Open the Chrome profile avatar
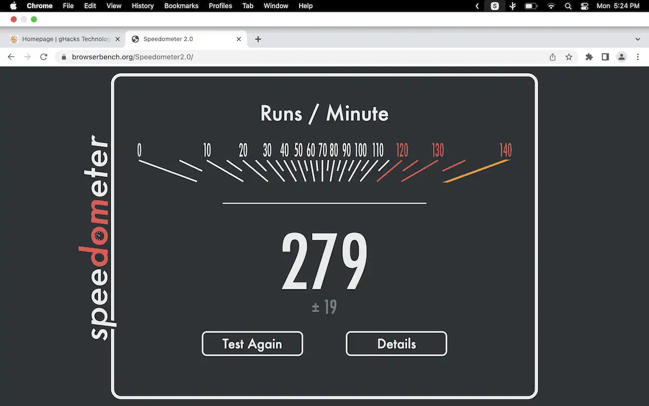649x406 pixels. tap(622, 57)
